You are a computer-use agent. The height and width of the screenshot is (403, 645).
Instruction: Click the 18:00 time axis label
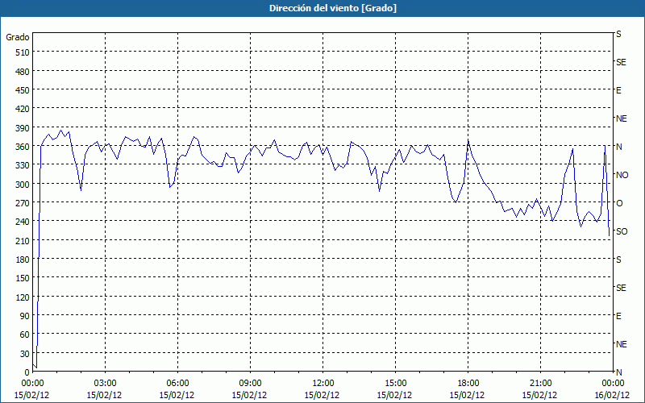[468, 384]
